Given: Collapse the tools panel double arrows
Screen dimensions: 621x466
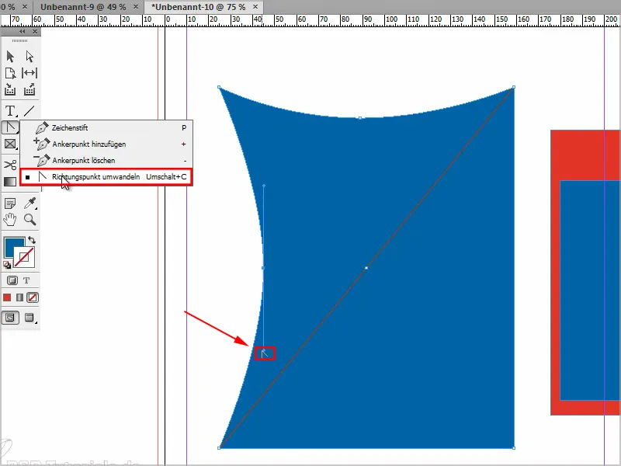Looking at the screenshot, I should pyautogui.click(x=23, y=31).
